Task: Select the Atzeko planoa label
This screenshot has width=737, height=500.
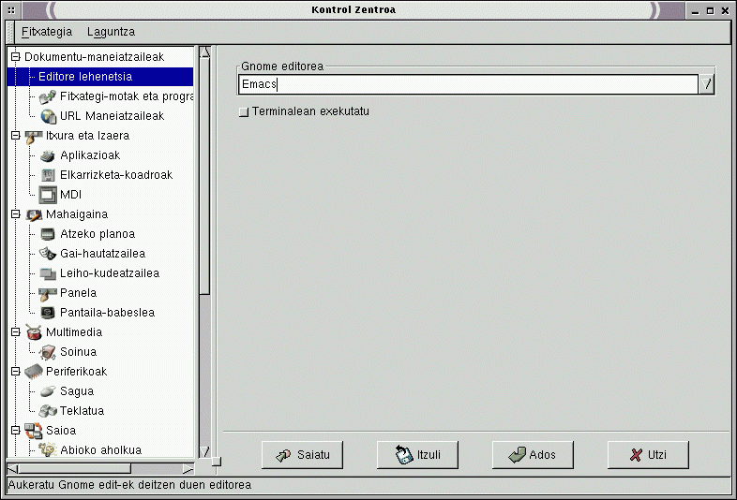Action: [98, 234]
